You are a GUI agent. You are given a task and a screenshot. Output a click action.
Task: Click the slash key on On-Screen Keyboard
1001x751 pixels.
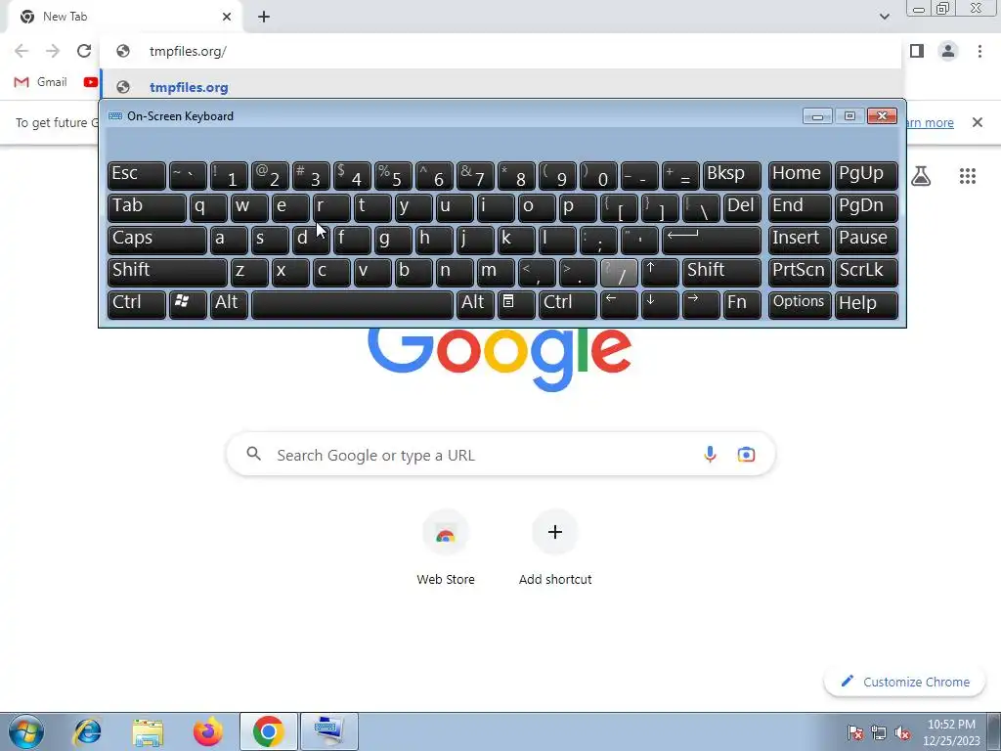pyautogui.click(x=619, y=273)
